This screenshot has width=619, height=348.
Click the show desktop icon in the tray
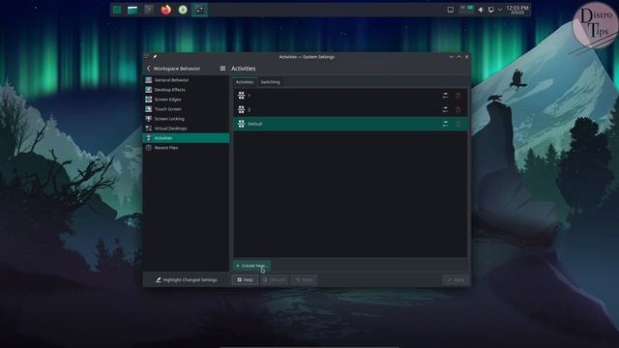[x=450, y=10]
